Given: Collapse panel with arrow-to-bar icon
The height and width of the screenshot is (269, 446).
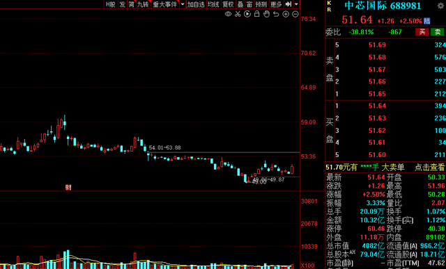Looking at the screenshot, I should [289, 4].
